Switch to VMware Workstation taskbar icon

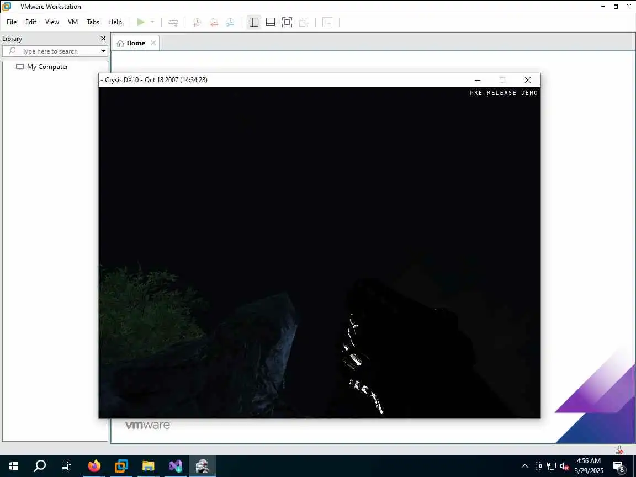click(x=121, y=465)
